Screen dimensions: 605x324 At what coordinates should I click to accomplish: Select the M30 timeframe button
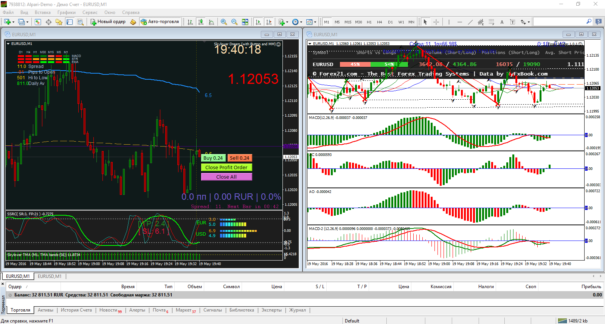coord(358,22)
